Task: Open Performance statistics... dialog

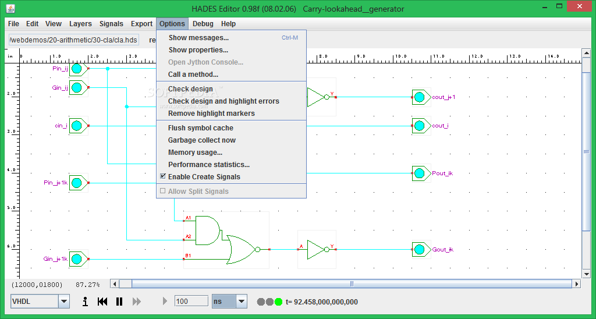Action: (232, 164)
